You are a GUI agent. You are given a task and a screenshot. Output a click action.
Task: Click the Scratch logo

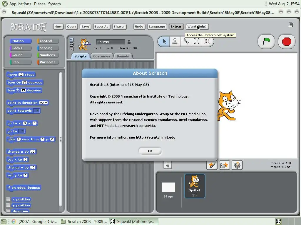click(x=28, y=27)
